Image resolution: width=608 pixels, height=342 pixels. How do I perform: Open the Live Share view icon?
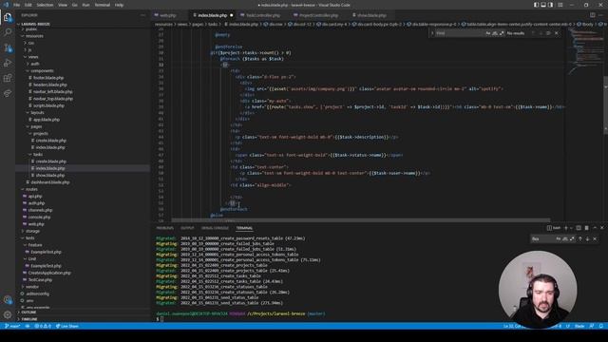click(8, 93)
